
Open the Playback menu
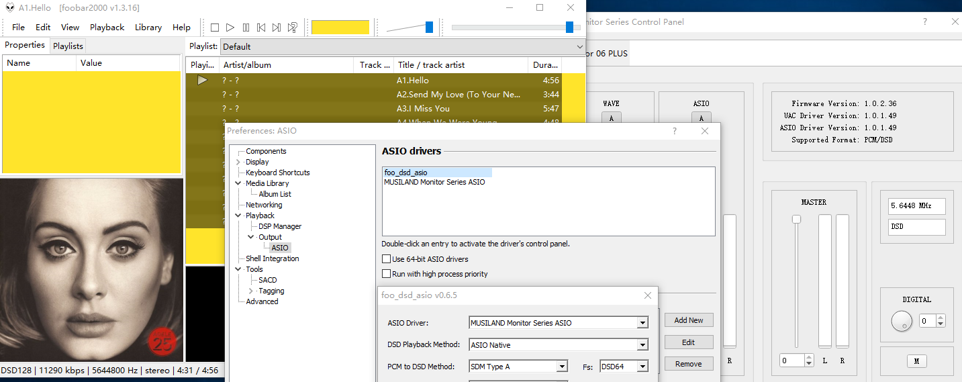pyautogui.click(x=107, y=28)
